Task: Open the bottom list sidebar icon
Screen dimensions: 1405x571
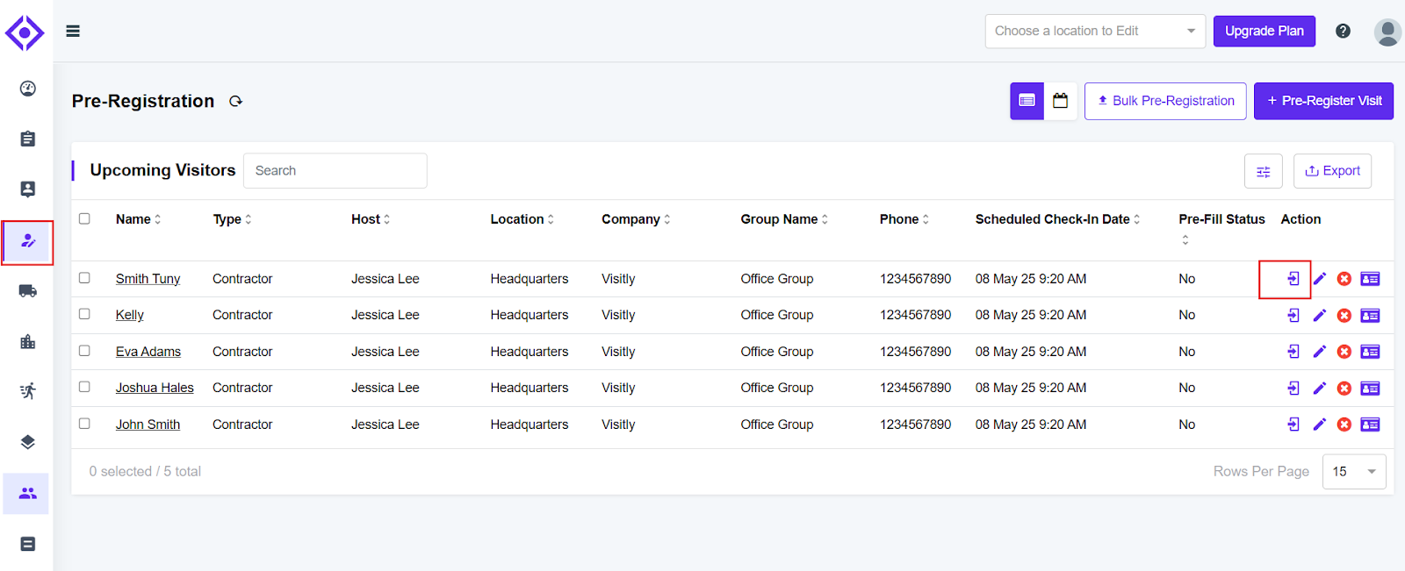Action: 28,544
